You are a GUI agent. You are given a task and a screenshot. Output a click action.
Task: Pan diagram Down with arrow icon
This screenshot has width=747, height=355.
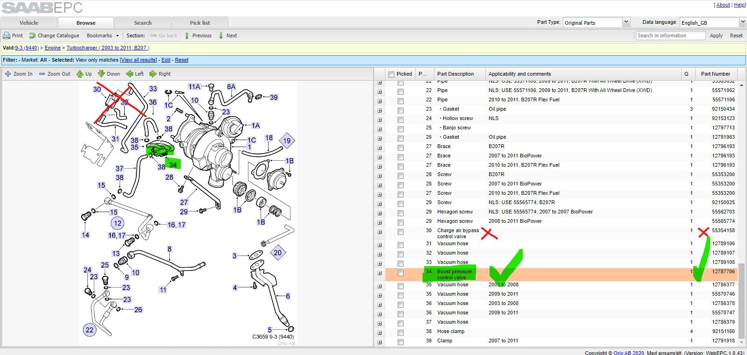coord(101,74)
